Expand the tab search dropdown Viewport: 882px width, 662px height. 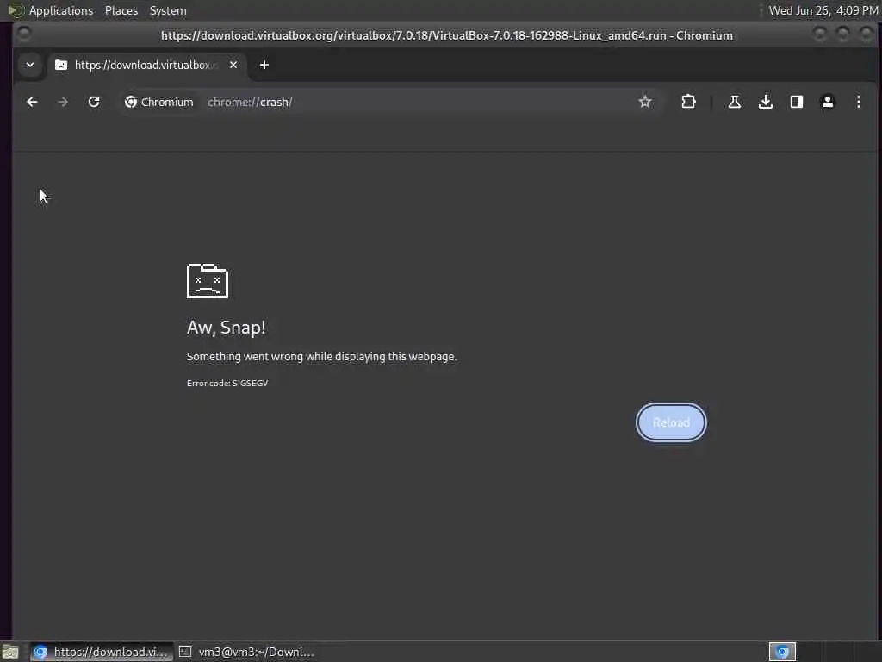(30, 65)
